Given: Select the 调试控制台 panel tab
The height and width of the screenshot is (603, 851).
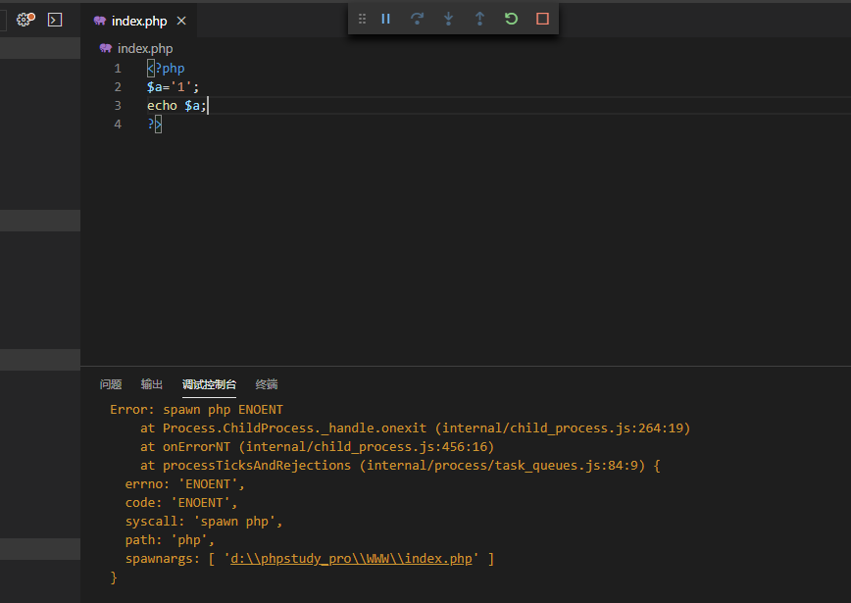Looking at the screenshot, I should click(209, 384).
